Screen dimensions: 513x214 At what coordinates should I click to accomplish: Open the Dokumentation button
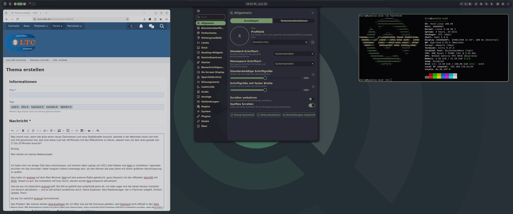[269, 115]
